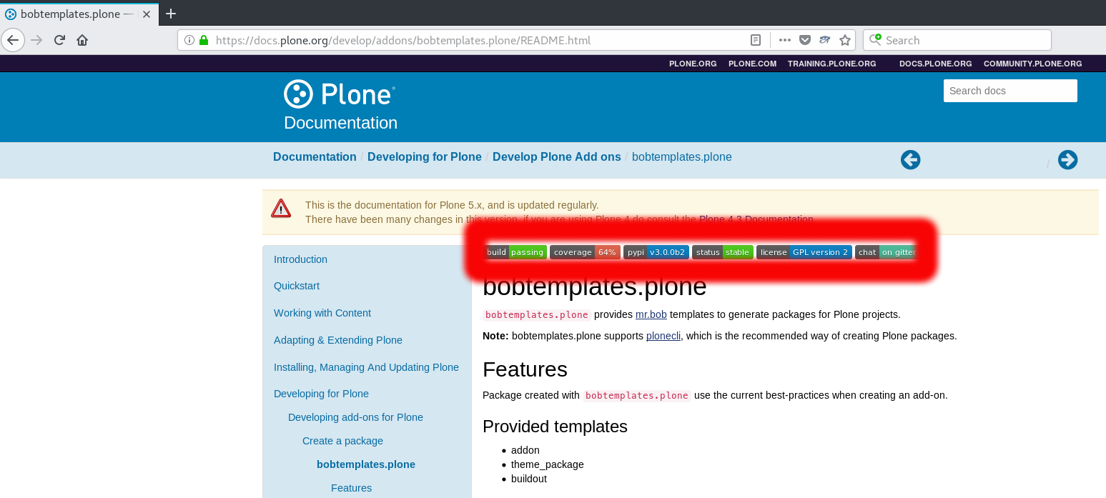Click the Provided templates heading
Image resolution: width=1106 pixels, height=498 pixels.
click(x=555, y=427)
